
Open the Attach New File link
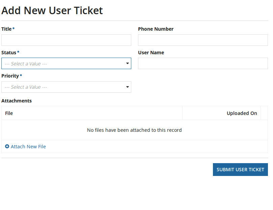point(28,147)
